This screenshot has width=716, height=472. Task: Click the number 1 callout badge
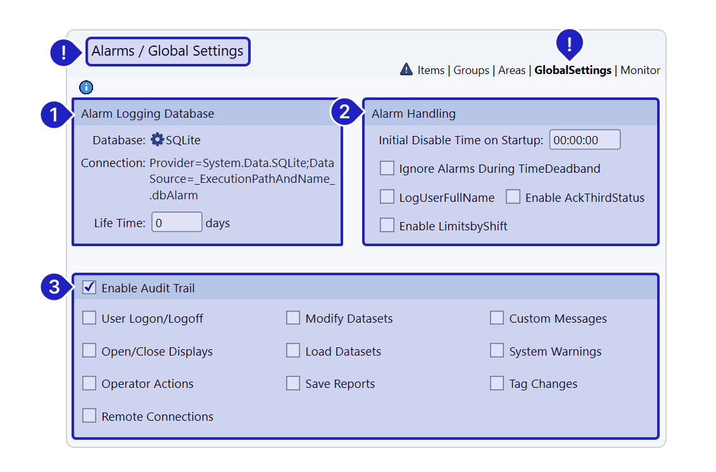54,115
